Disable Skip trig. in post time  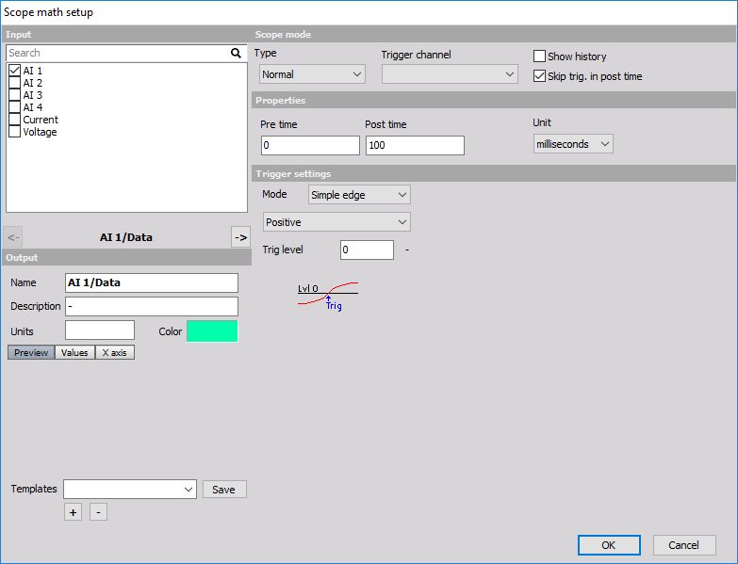539,76
